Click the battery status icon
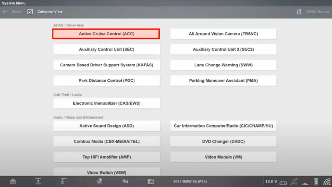 [x=316, y=181]
